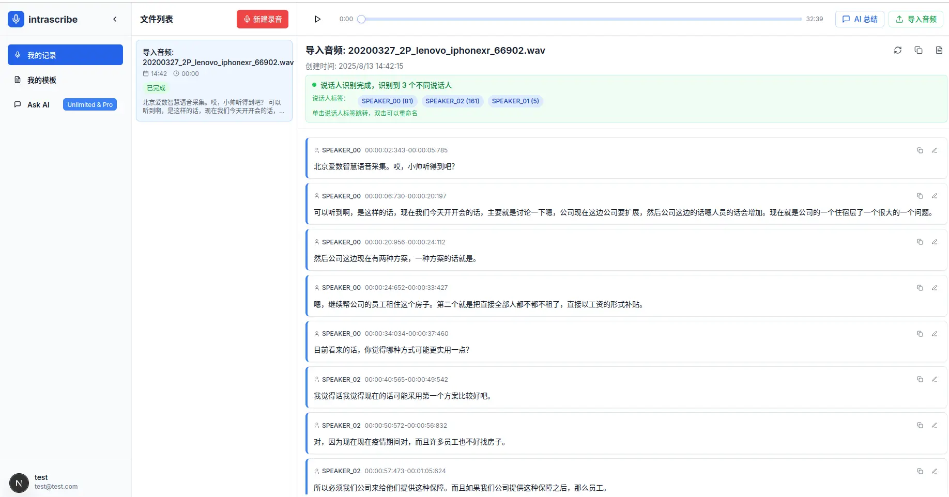Viewport: 949px width, 497px height.
Task: Click SPEAKER_02 name at timestamp 00:00:40:565
Action: (x=341, y=379)
